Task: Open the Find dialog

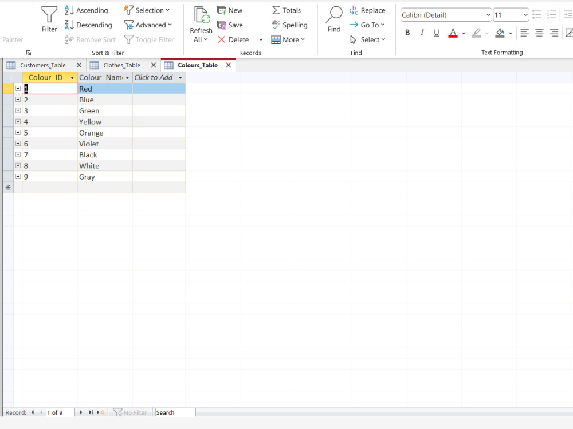Action: pyautogui.click(x=334, y=19)
